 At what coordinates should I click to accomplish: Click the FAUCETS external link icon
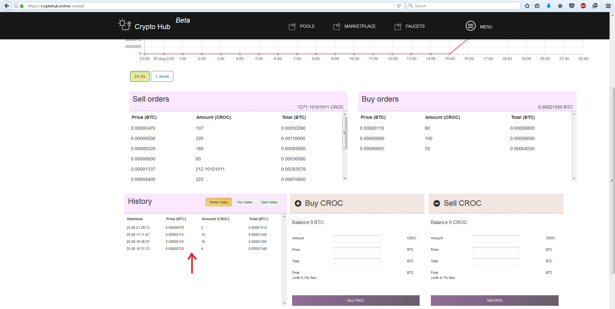point(398,27)
